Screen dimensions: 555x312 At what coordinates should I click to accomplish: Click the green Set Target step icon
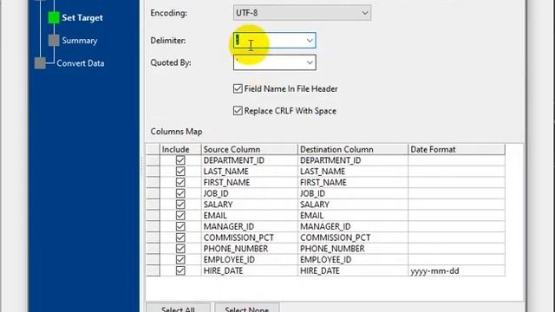(54, 17)
